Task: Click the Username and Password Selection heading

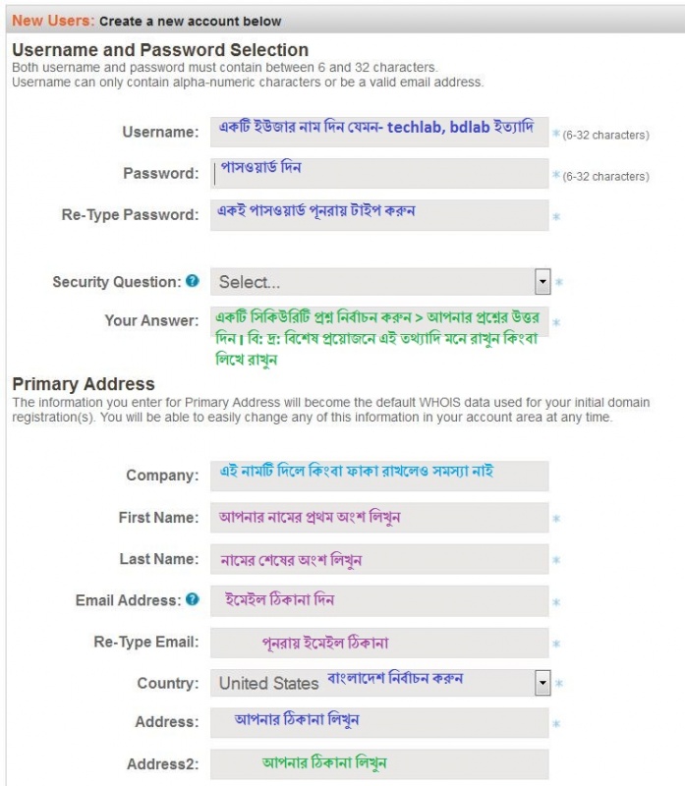Action: coord(160,50)
